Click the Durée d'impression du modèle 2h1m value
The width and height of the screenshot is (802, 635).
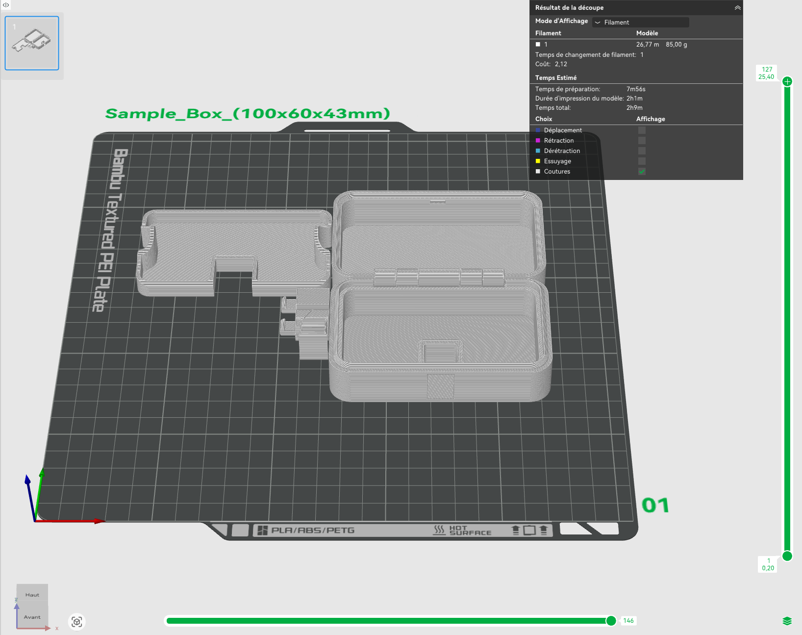pos(634,99)
